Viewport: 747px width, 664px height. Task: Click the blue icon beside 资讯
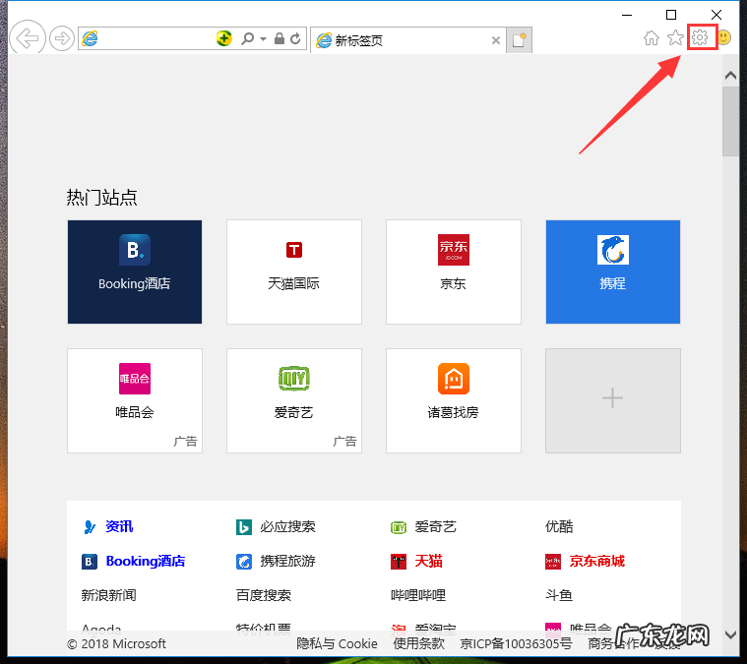coord(90,527)
